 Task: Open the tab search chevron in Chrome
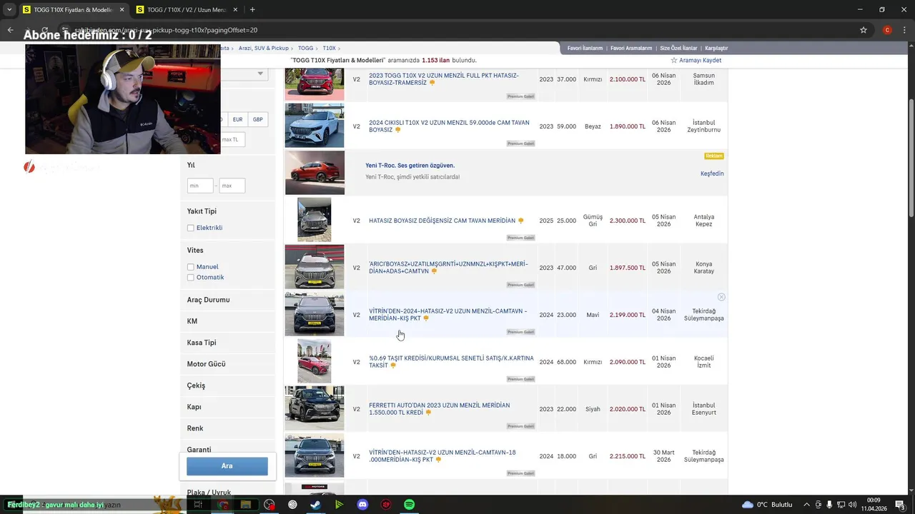point(9,10)
